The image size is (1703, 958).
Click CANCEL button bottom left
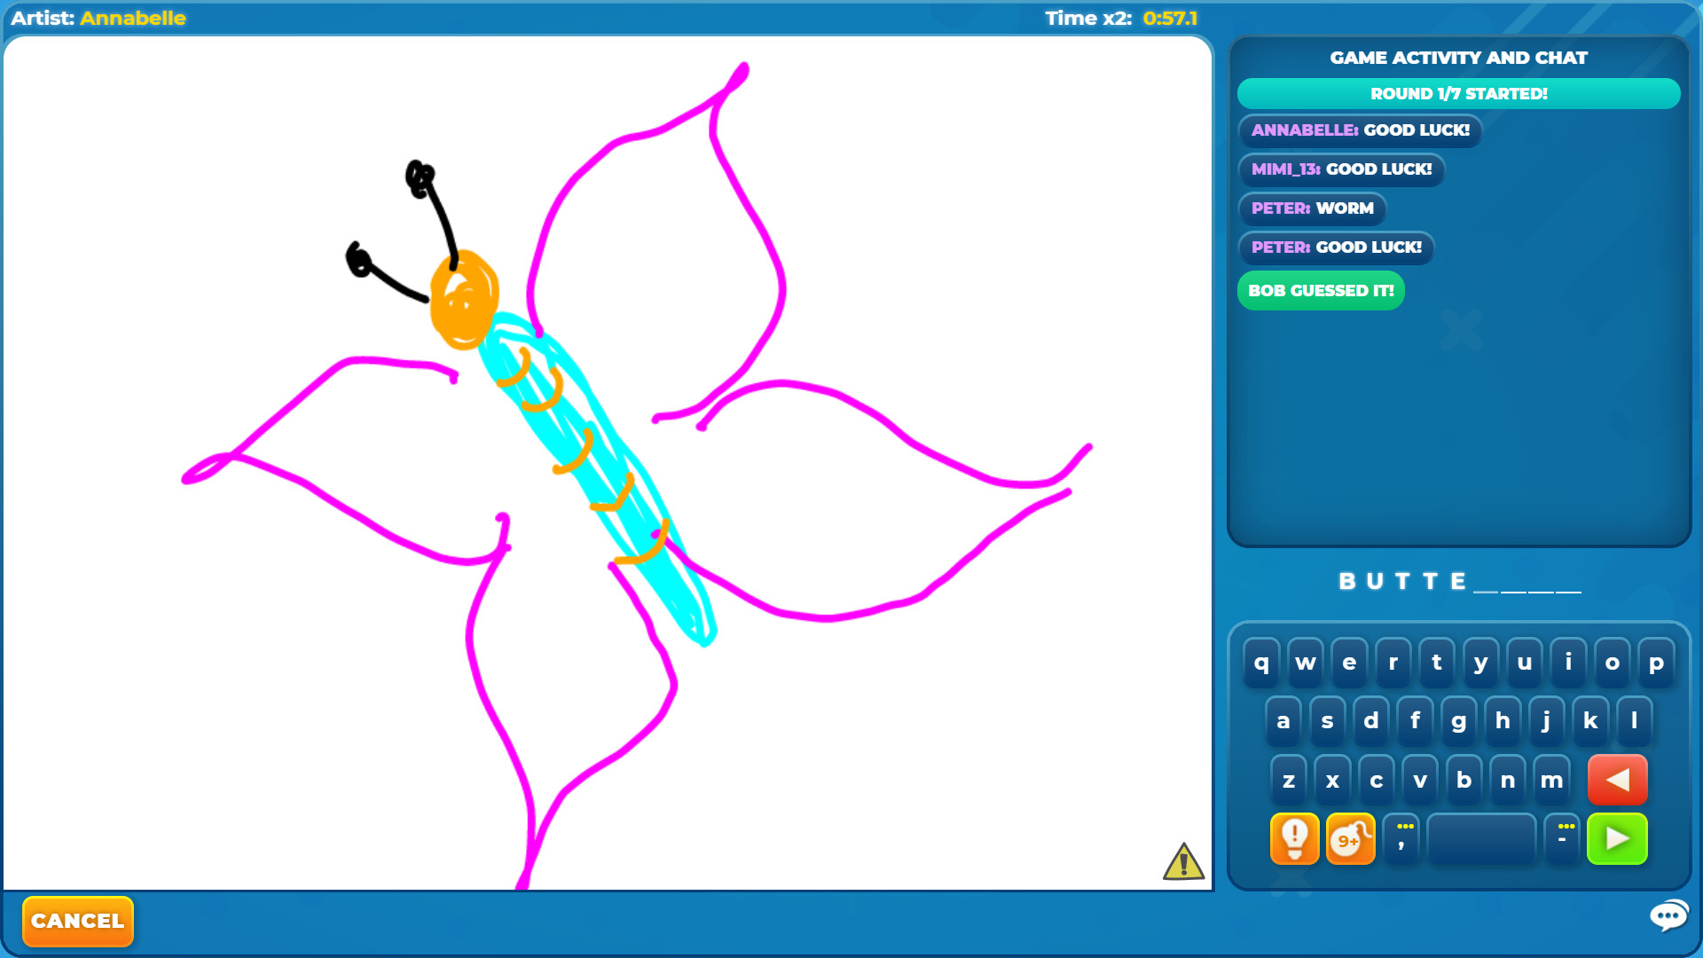(x=77, y=921)
